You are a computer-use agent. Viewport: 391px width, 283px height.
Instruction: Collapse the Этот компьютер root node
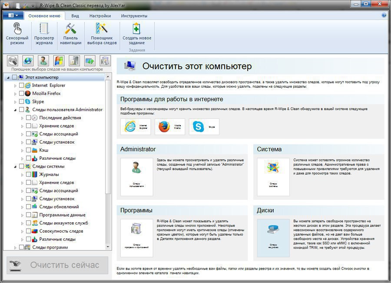tap(8, 78)
